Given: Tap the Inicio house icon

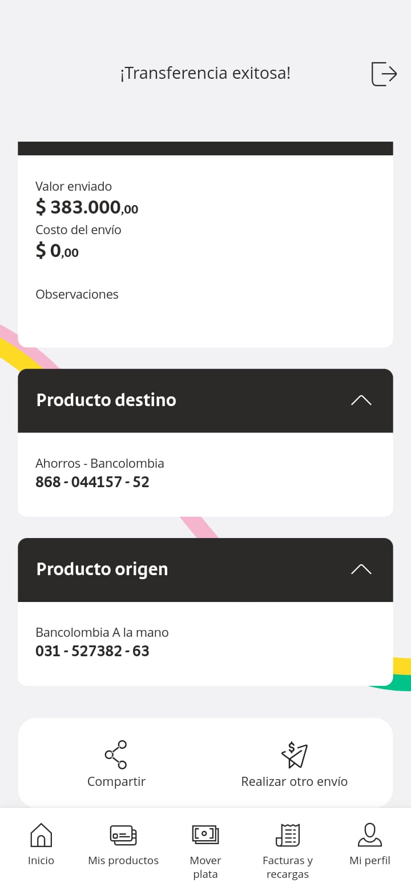Looking at the screenshot, I should (x=41, y=835).
